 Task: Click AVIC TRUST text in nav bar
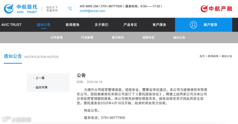point(11,25)
